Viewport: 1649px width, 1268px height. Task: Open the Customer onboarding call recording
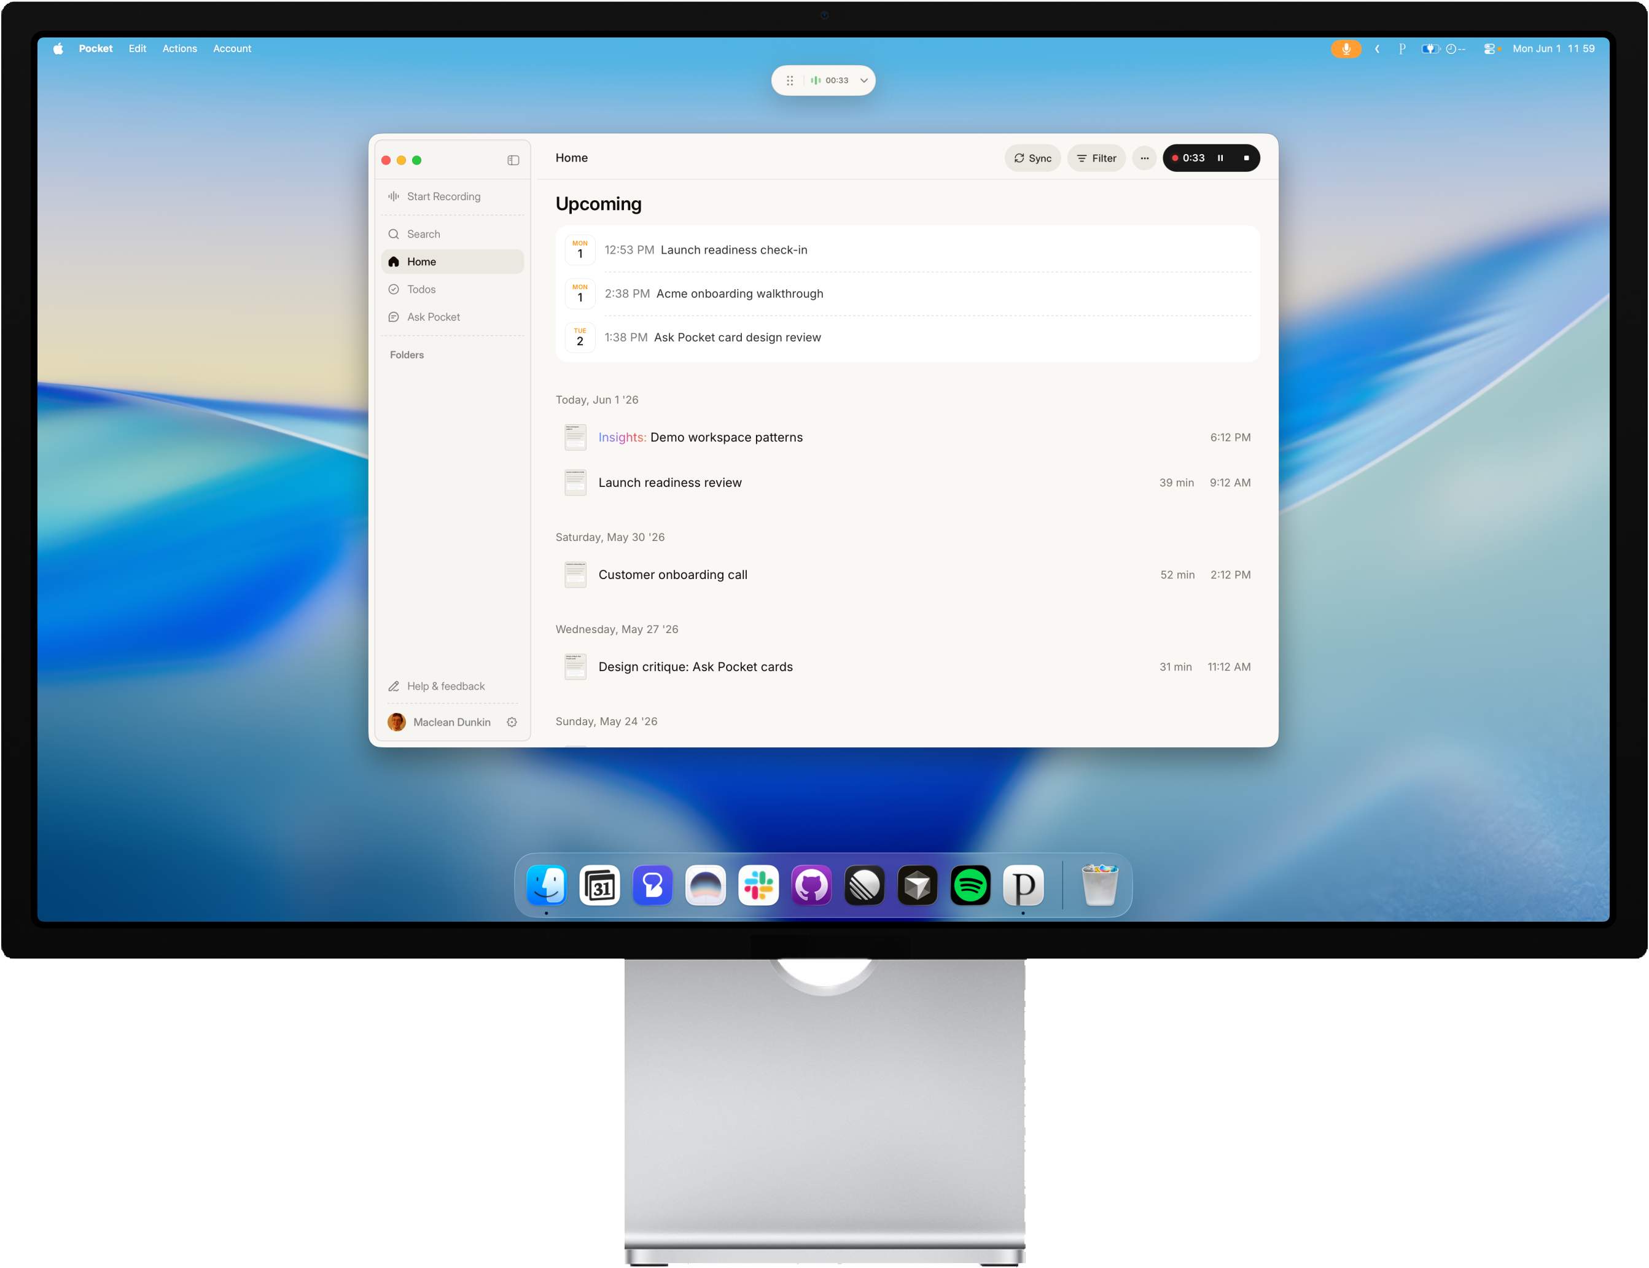point(907,574)
